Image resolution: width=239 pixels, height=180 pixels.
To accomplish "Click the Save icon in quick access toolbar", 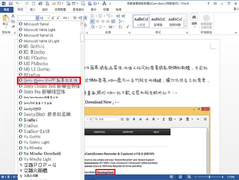I will tap(10, 3).
